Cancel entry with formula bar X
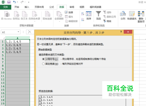The height and width of the screenshot is (106, 146). [x=29, y=32]
